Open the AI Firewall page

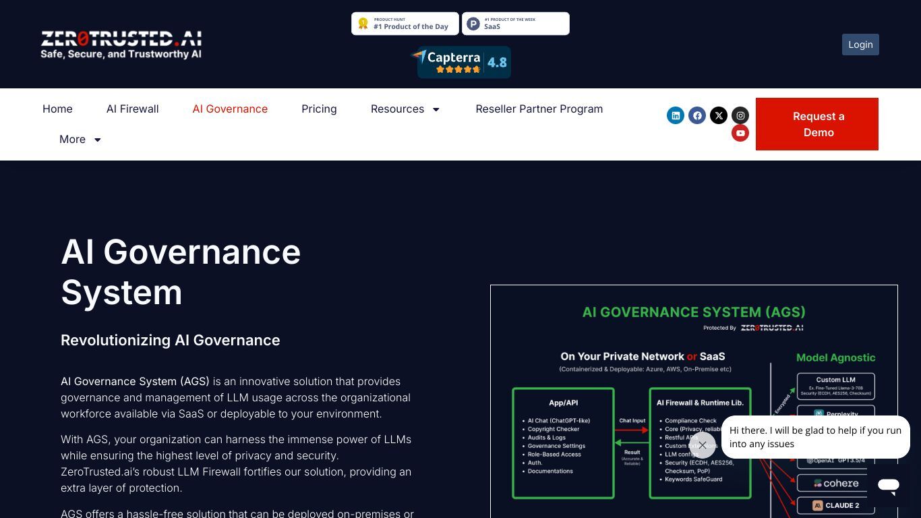(133, 109)
